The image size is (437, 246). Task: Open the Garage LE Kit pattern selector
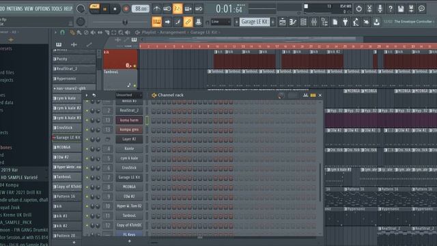tap(255, 22)
